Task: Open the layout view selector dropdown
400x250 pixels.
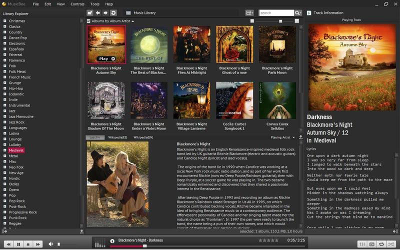Action: [x=249, y=13]
